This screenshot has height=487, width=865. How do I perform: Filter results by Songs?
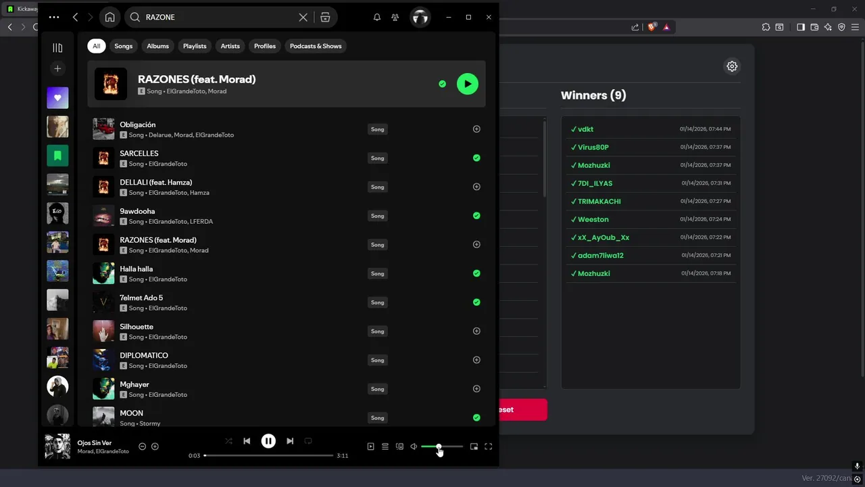click(x=124, y=46)
